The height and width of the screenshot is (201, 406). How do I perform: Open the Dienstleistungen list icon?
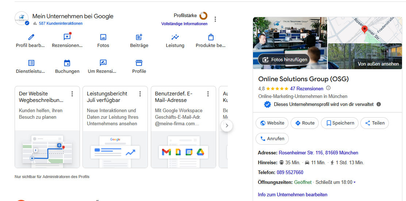(x=31, y=63)
